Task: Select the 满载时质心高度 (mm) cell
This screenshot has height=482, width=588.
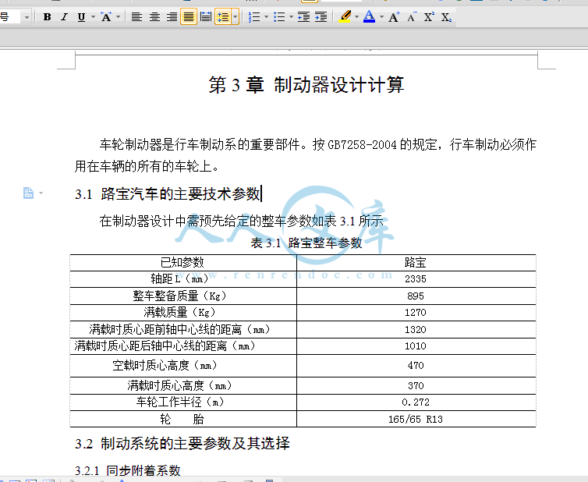Action: pyautogui.click(x=183, y=385)
